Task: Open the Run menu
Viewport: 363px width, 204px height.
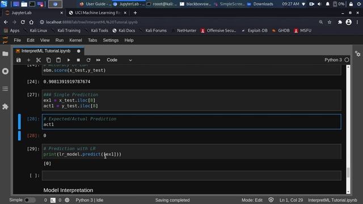Action: click(x=60, y=40)
